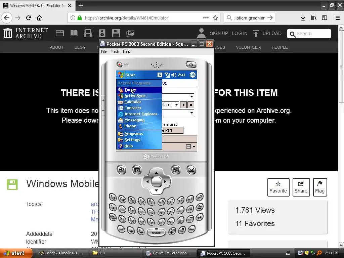Open the emulator Flash menu
Image resolution: width=344 pixels, height=258 pixels.
click(x=115, y=51)
